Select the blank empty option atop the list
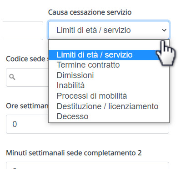The height and width of the screenshot is (169, 186). pyautogui.click(x=109, y=45)
